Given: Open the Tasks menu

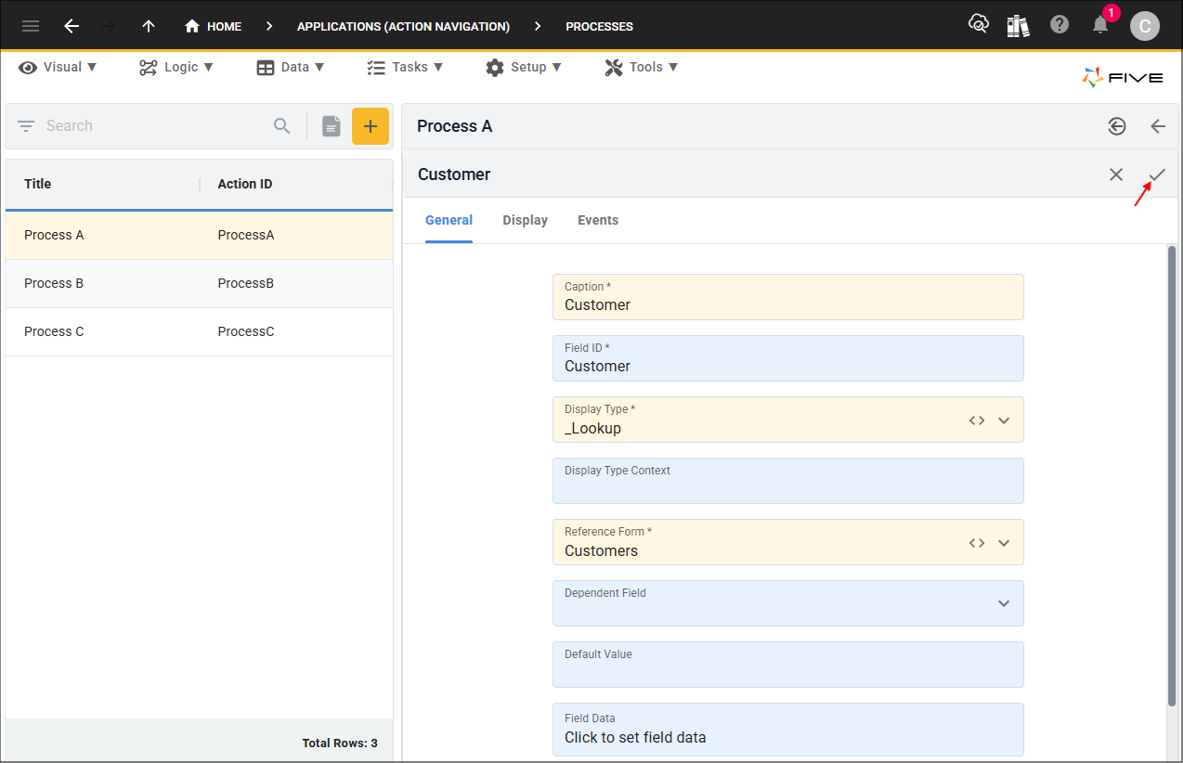Looking at the screenshot, I should pyautogui.click(x=405, y=67).
